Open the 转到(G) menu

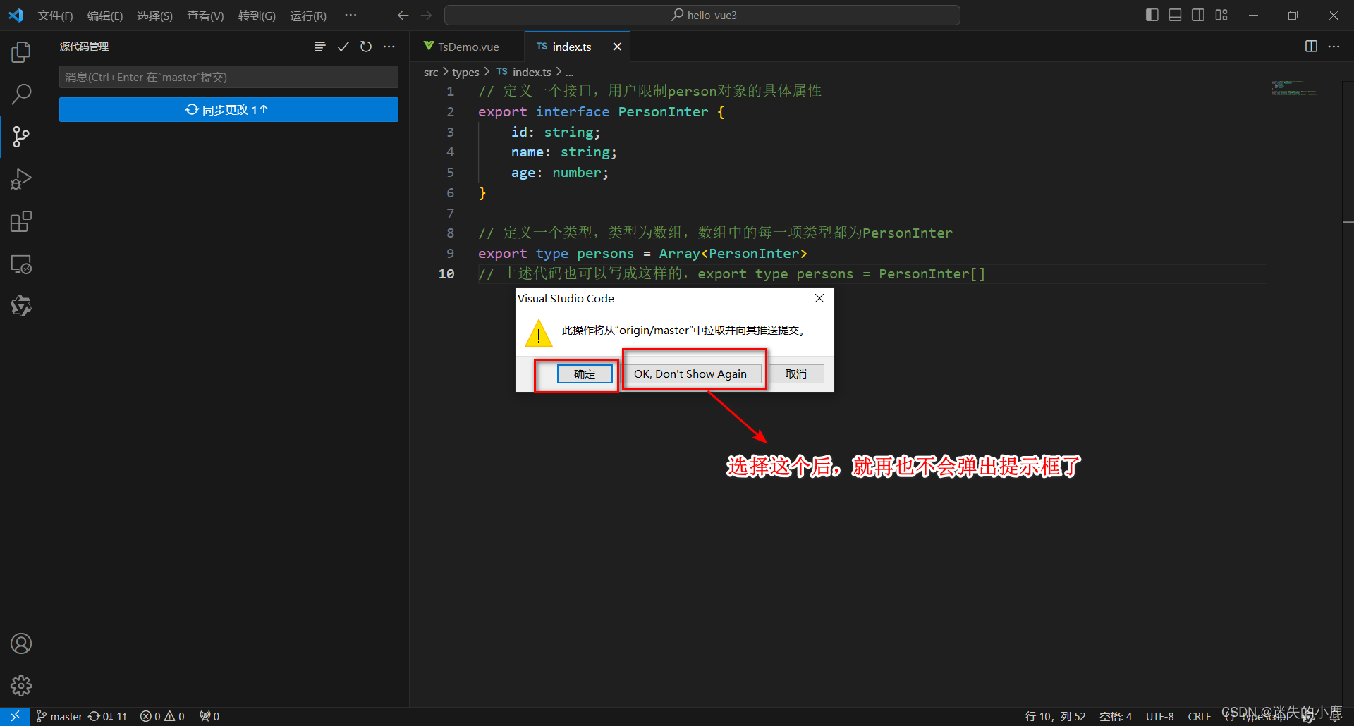coord(257,16)
